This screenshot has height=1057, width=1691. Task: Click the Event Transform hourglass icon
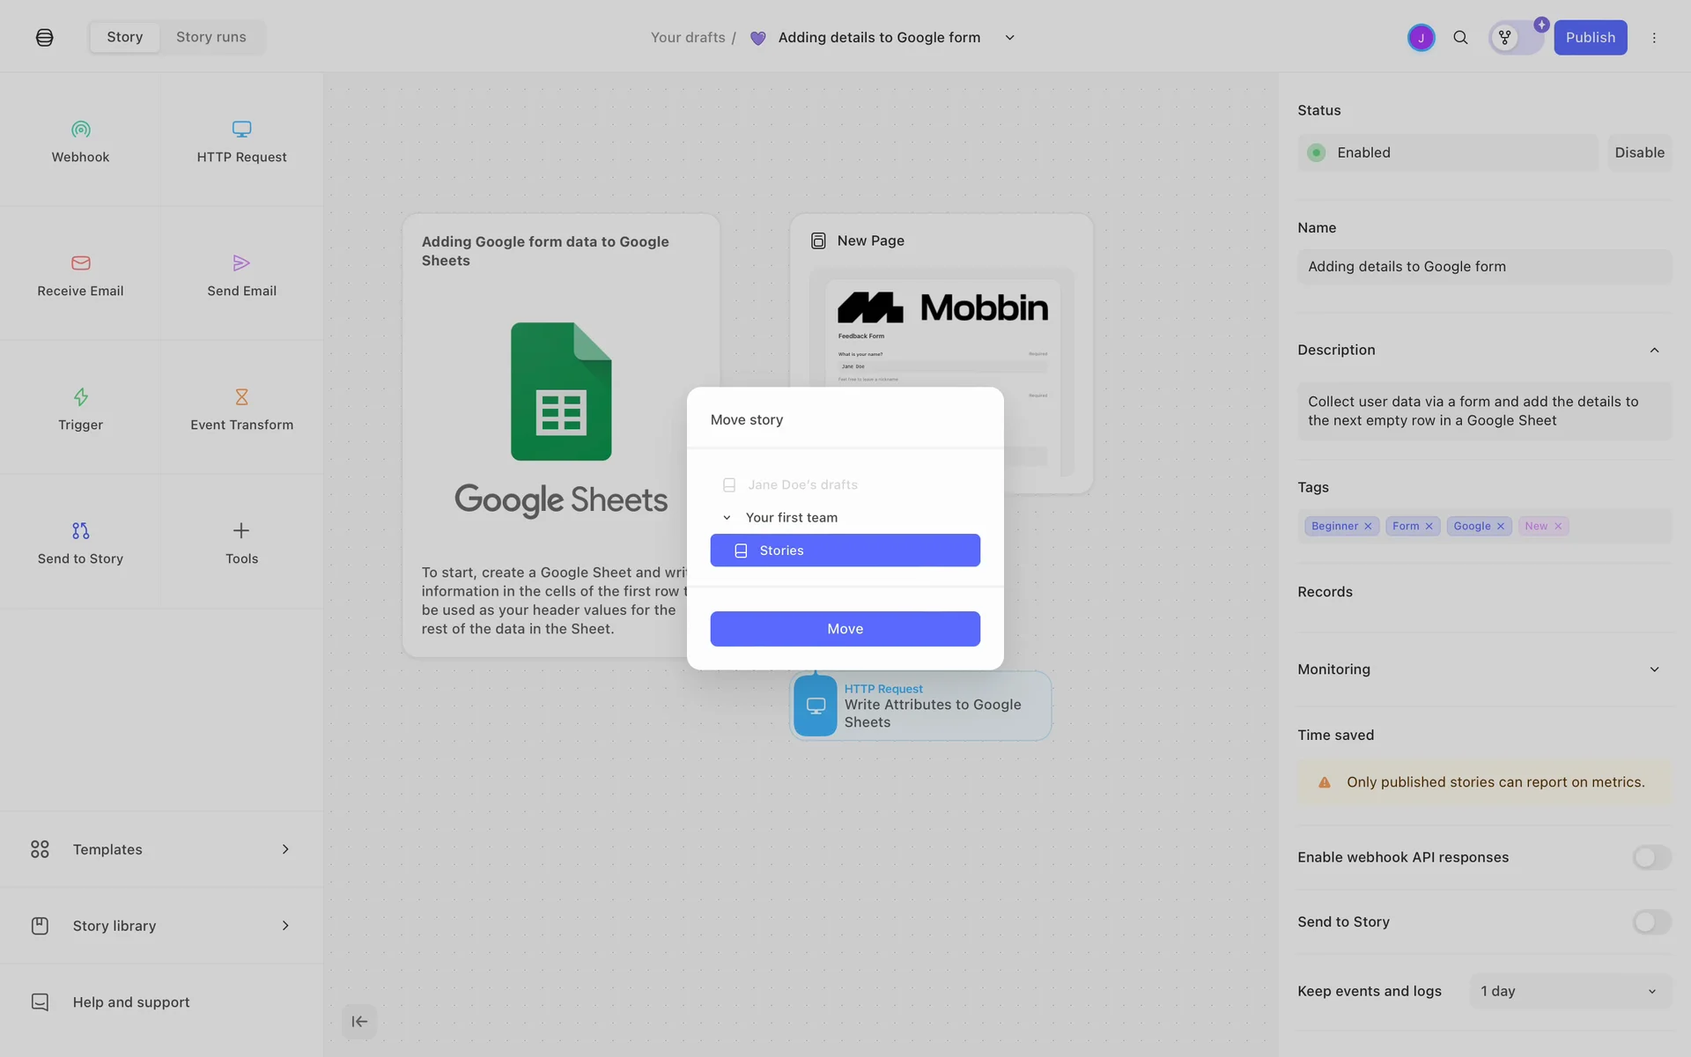coord(241,397)
